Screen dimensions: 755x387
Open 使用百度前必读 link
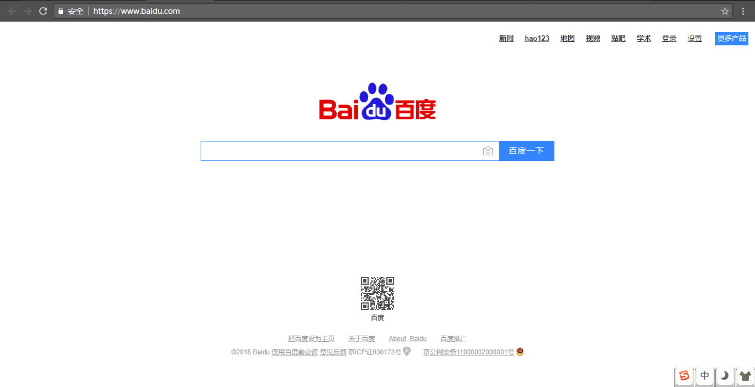coord(295,352)
